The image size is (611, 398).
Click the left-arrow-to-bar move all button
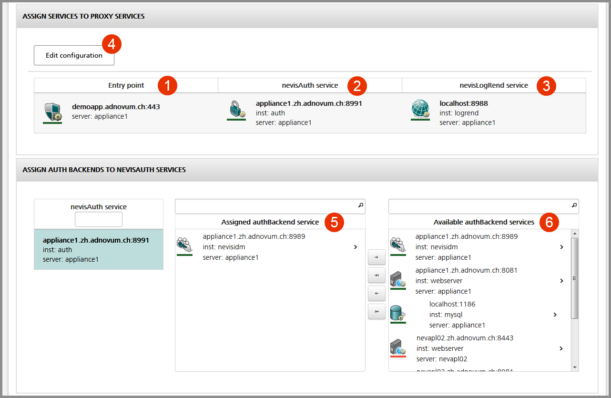tap(377, 311)
